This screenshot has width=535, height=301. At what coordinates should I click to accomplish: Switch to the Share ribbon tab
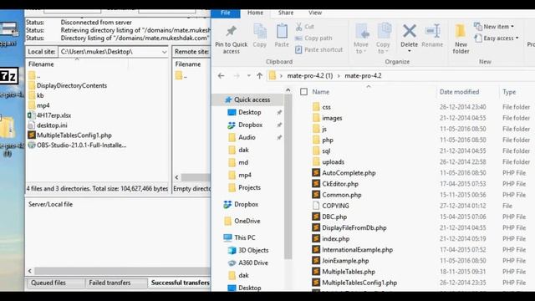[x=286, y=13]
